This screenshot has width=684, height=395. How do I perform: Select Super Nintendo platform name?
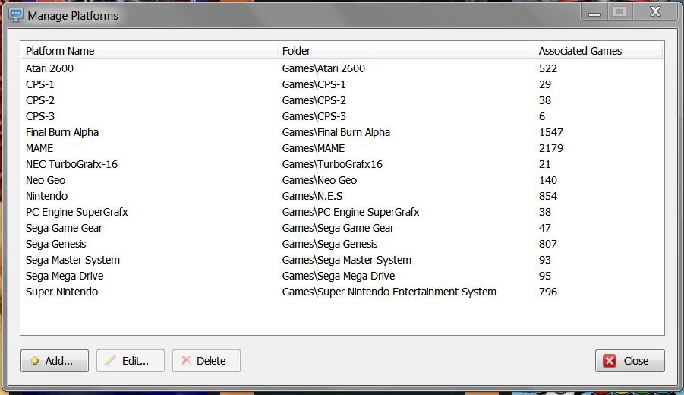click(61, 292)
